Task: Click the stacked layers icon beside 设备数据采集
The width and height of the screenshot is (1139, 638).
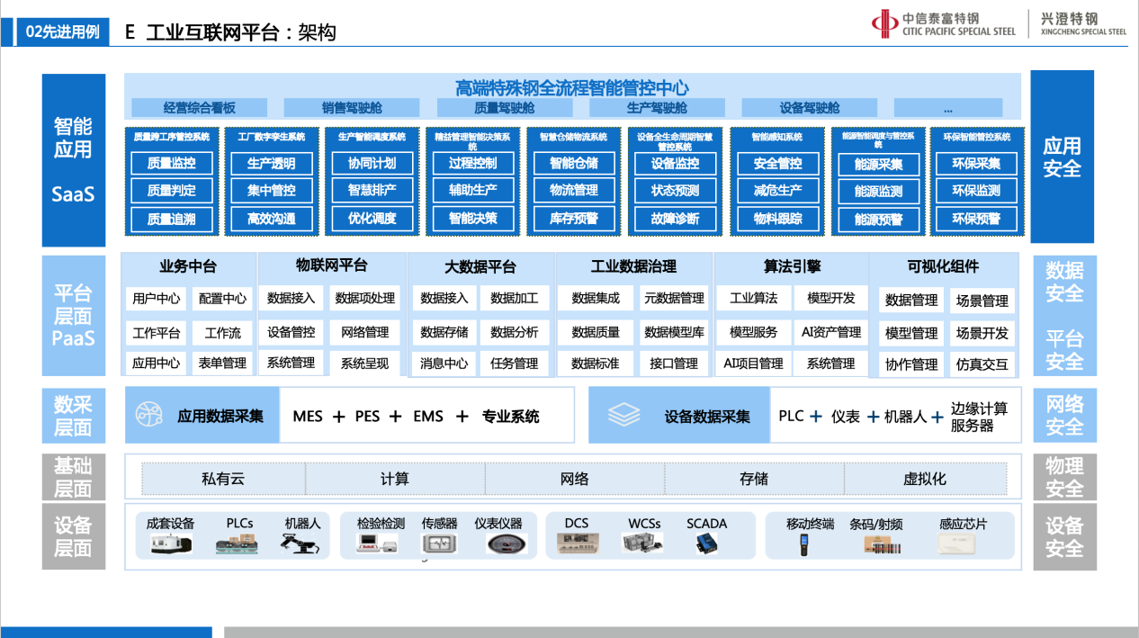Action: click(x=623, y=415)
